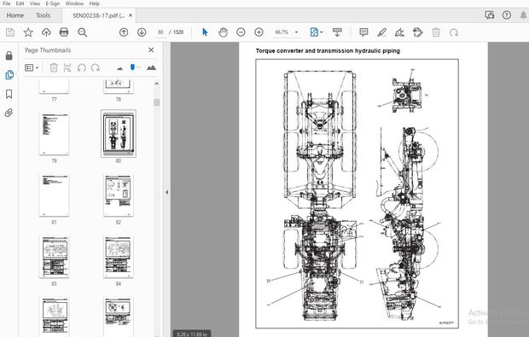Select the SEN00238-17.pdf document tab
This screenshot has height=337, width=529.
98,15
